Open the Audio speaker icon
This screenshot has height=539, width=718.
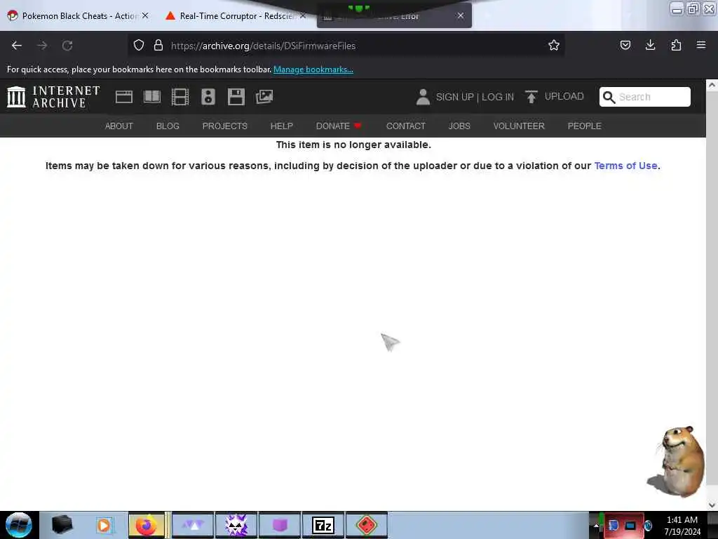pyautogui.click(x=208, y=97)
